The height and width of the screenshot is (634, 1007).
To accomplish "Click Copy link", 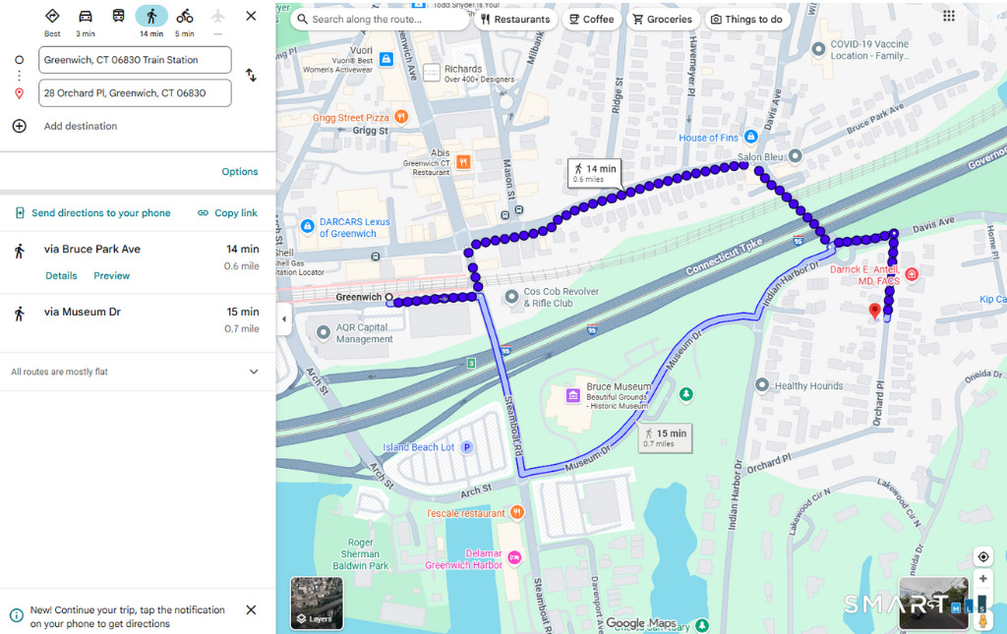I will click(x=227, y=213).
